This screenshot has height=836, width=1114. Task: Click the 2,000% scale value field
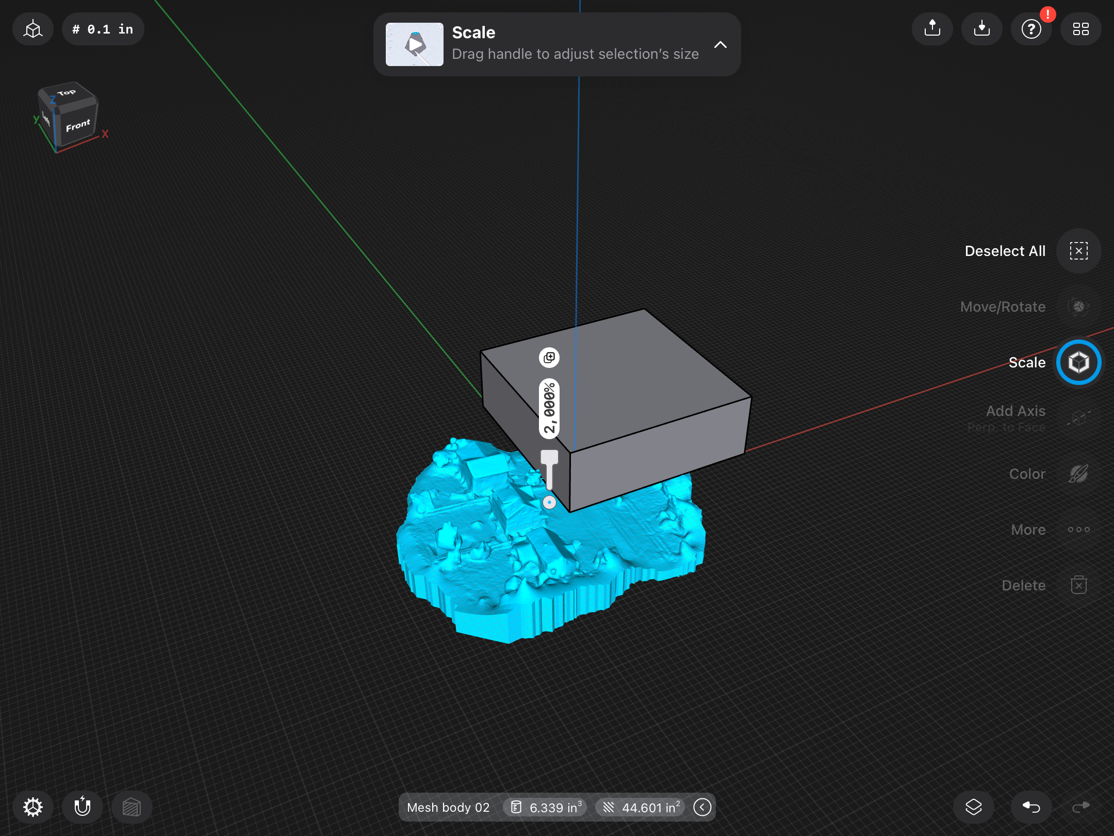click(549, 409)
